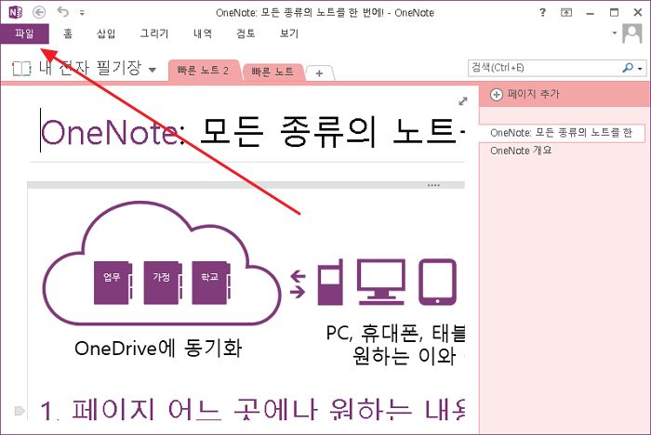Select the 빠른 노트 2 section tab
651x435 pixels.
click(203, 70)
